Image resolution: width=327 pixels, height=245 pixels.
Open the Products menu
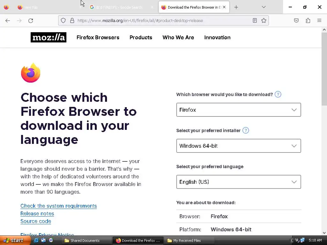point(141,38)
